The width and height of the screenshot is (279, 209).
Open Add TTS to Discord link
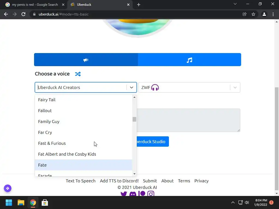(x=119, y=181)
